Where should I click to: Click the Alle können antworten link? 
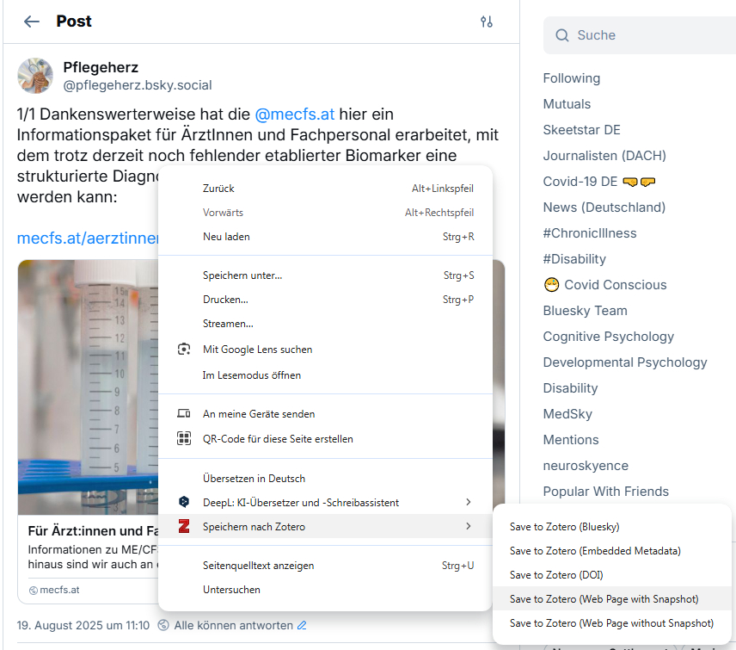coord(232,625)
